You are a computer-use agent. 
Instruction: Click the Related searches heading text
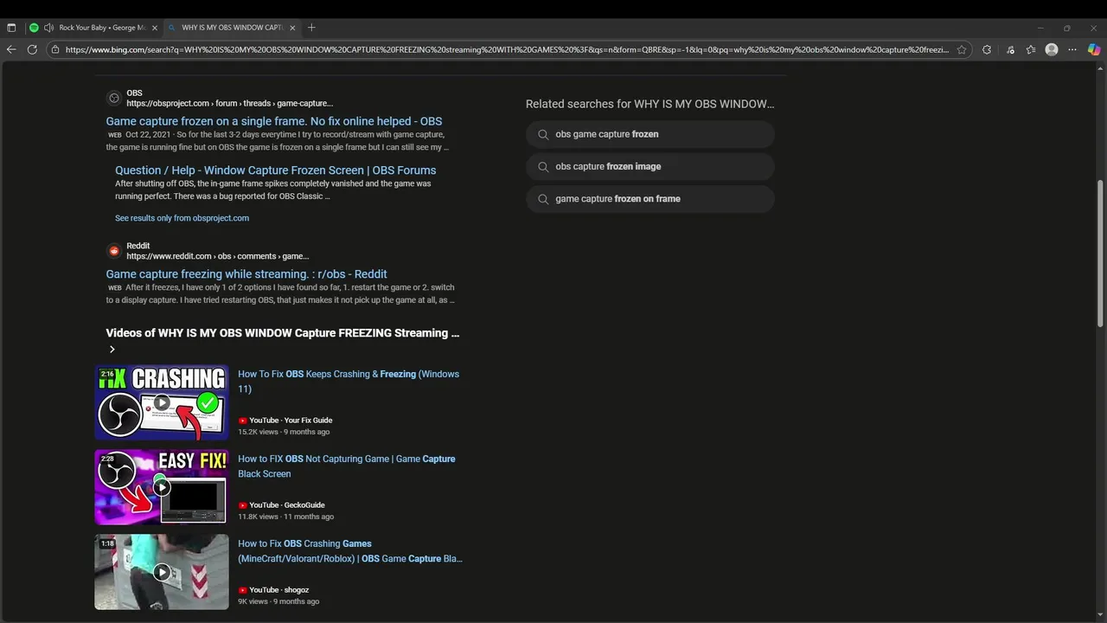[x=649, y=104]
